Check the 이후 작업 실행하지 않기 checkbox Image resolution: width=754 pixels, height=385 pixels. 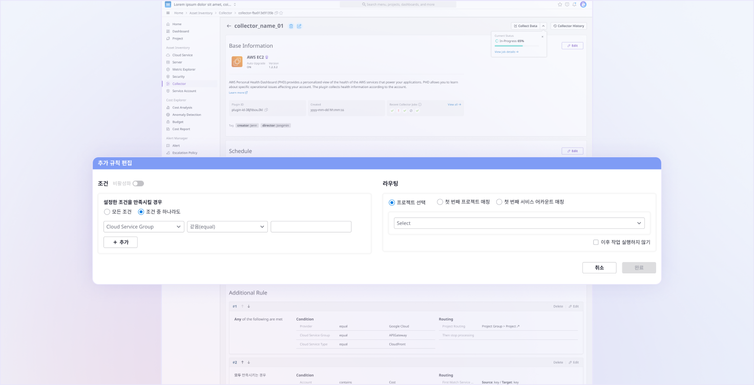click(x=596, y=242)
